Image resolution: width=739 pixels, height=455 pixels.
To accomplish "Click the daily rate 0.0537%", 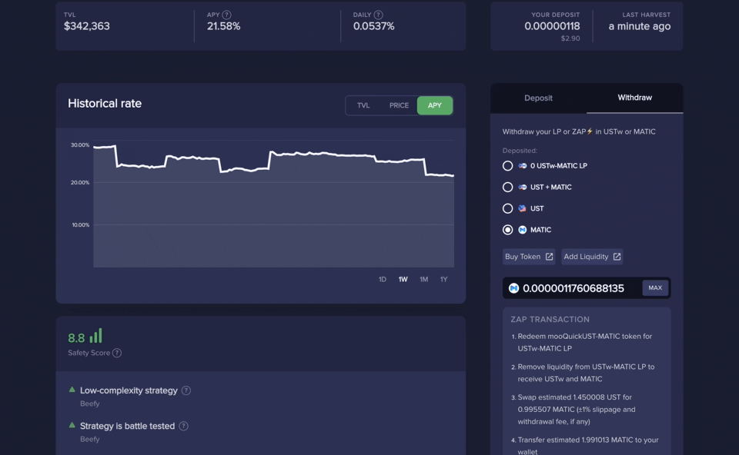I will tap(374, 26).
